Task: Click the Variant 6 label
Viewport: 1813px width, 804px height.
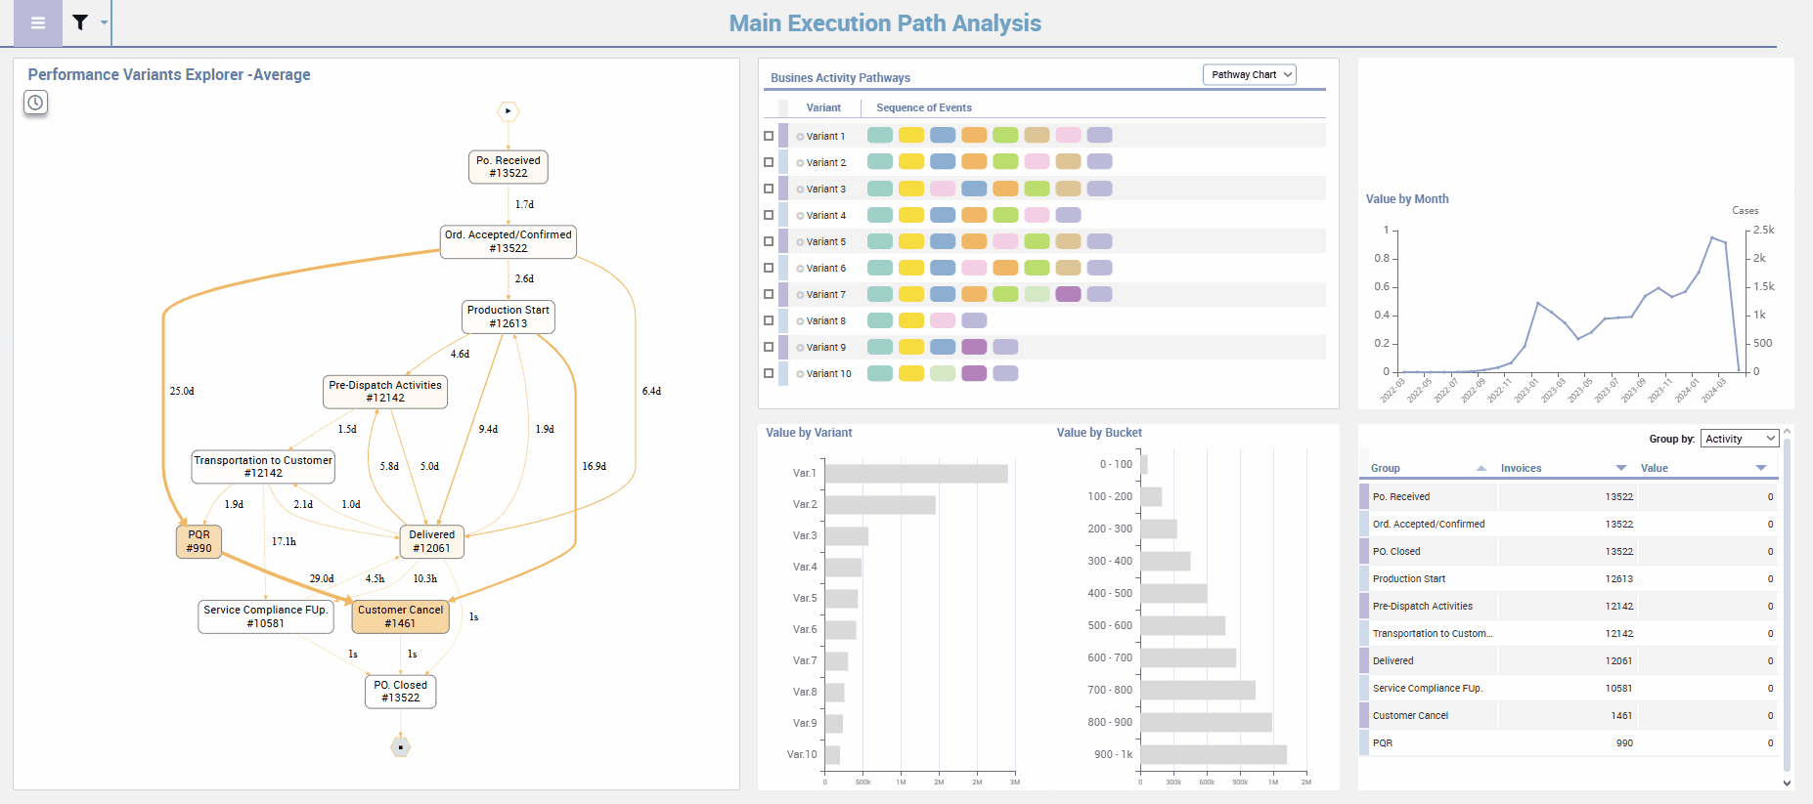Action: coord(826,268)
